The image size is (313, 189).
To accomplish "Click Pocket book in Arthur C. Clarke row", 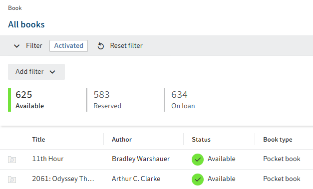I will (282, 179).
